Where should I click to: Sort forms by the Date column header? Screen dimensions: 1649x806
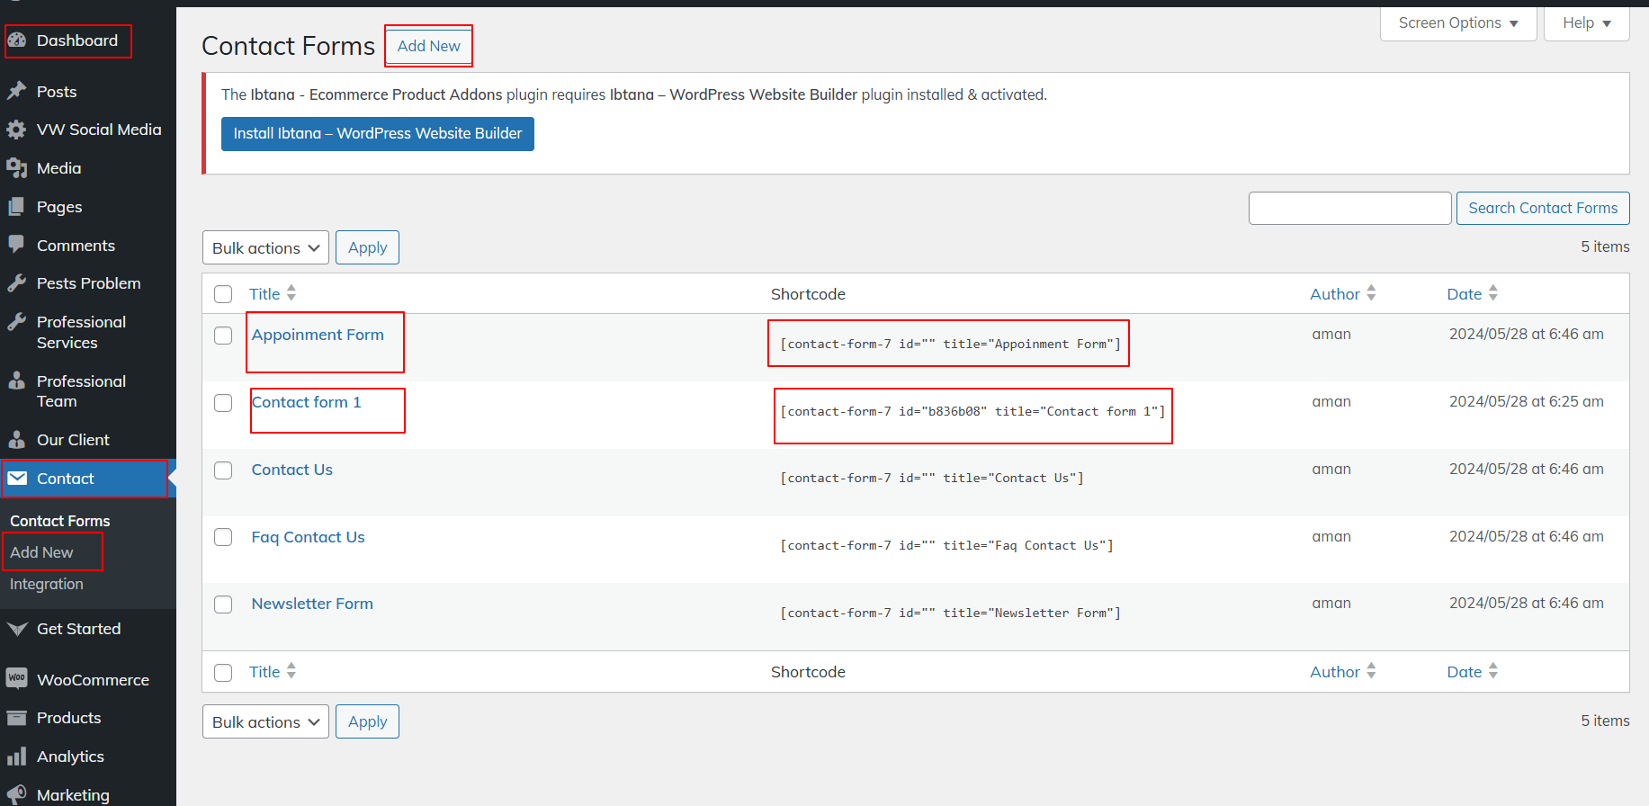coord(1464,294)
